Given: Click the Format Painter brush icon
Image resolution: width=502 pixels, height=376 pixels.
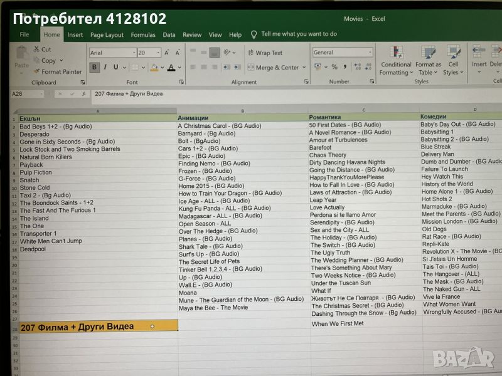Looking at the screenshot, I should (36, 72).
